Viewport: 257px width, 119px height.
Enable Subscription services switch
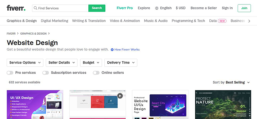46,73
